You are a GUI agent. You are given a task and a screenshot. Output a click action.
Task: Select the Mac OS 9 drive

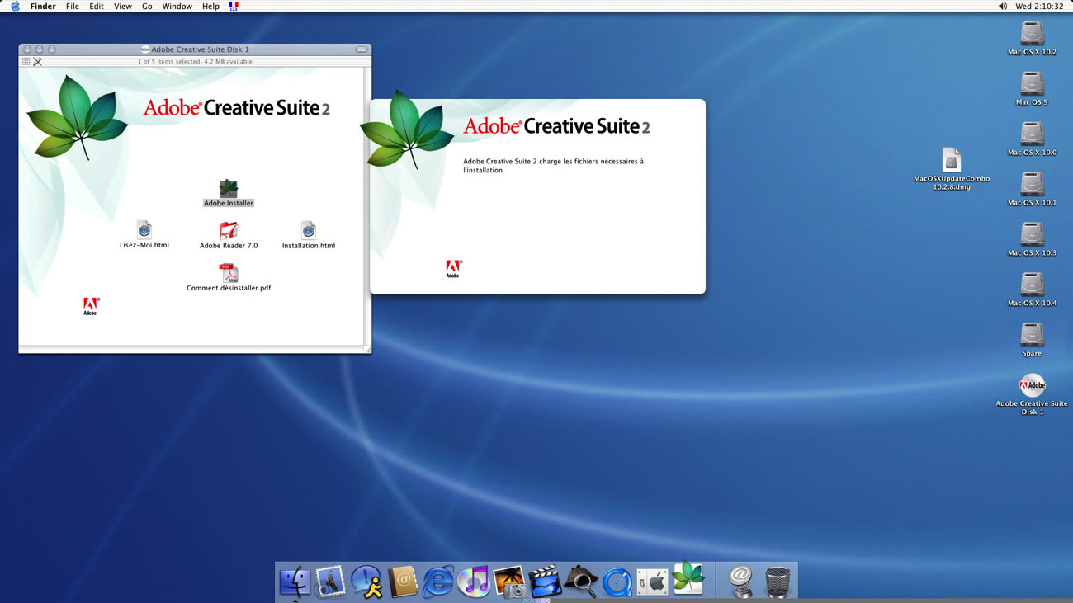click(1032, 84)
